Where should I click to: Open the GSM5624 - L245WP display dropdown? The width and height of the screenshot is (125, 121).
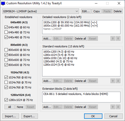(41, 11)
